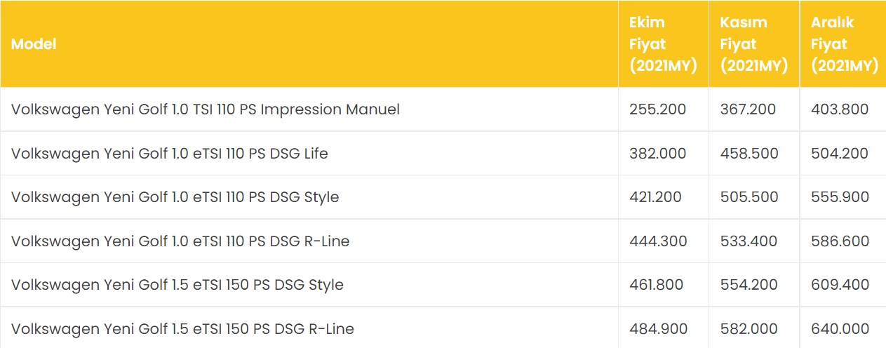
Task: Click the 444.300 price cell
Action: pyautogui.click(x=657, y=241)
